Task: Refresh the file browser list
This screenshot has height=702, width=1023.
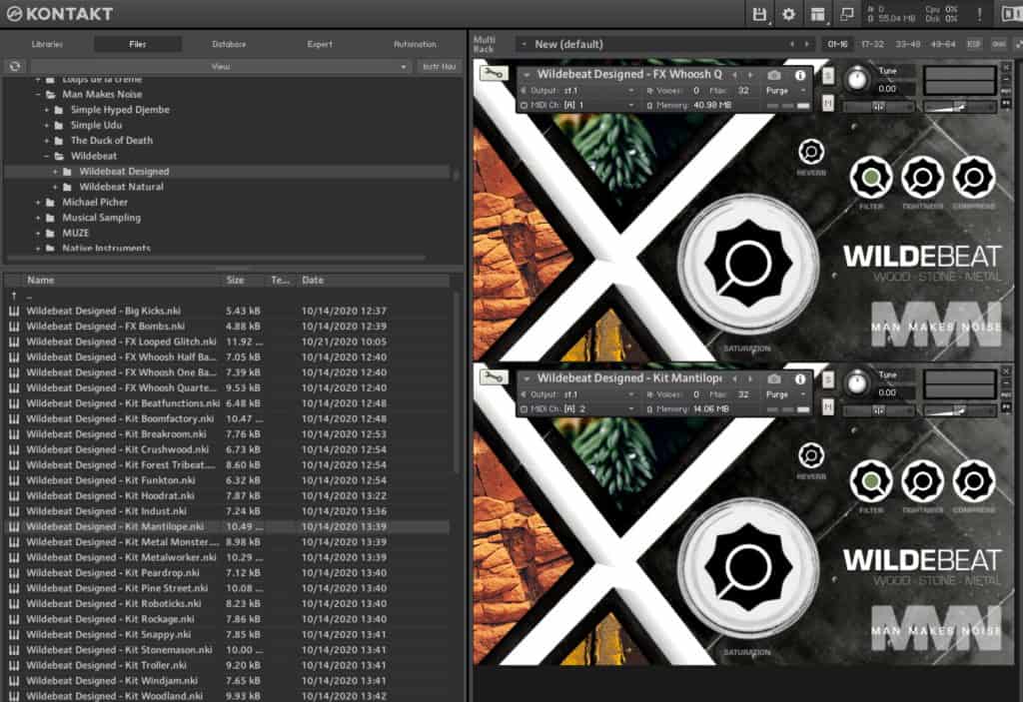Action: click(x=14, y=66)
